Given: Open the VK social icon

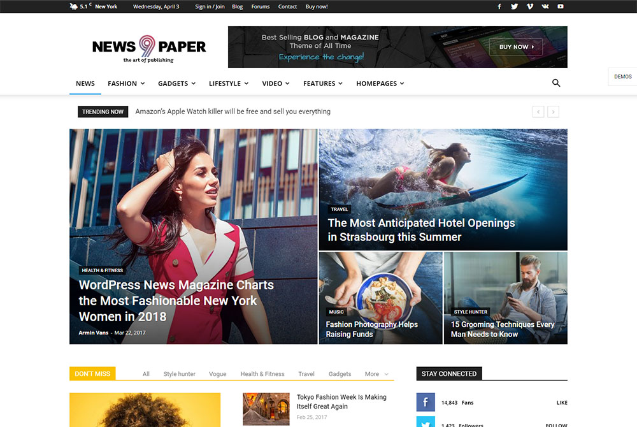Looking at the screenshot, I should 545,6.
